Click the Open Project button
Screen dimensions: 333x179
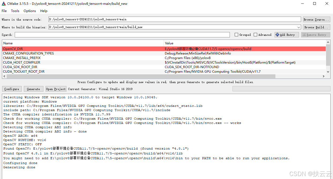56,89
